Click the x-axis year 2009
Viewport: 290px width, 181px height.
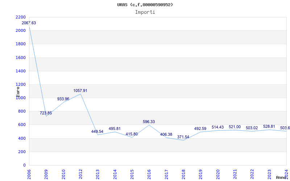pyautogui.click(x=46, y=174)
